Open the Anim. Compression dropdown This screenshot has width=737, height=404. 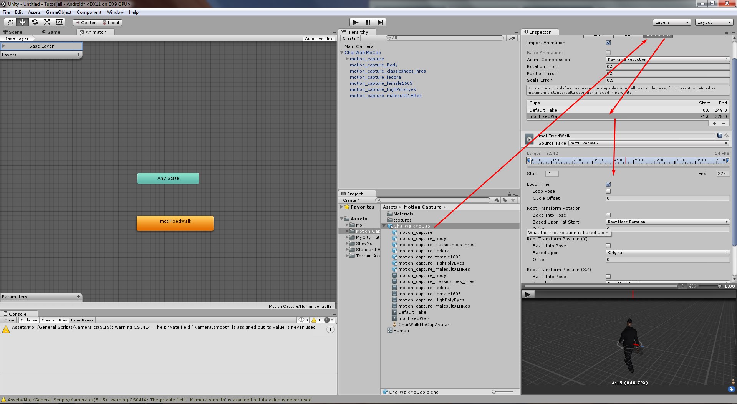tap(667, 60)
